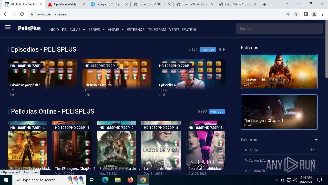Open Los niños de Winton poster
This screenshot has height=185, width=328.
(x=161, y=146)
